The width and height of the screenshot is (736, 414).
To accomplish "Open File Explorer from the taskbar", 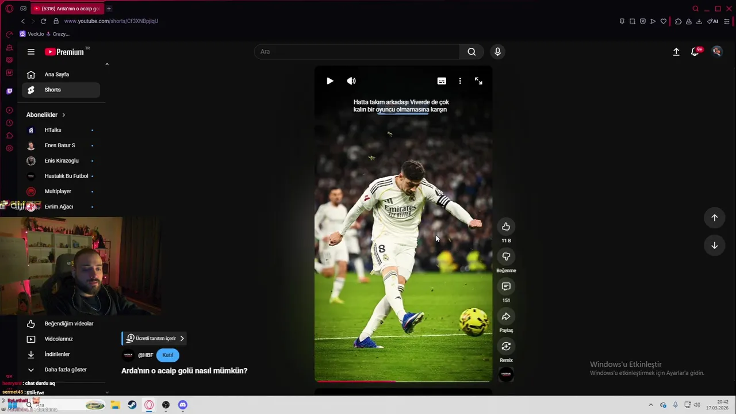I will tap(115, 405).
